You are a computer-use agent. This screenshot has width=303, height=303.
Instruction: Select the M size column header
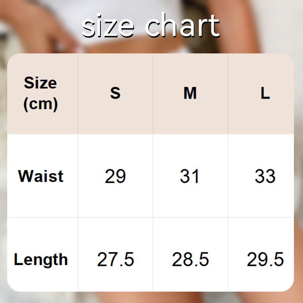click(x=190, y=93)
